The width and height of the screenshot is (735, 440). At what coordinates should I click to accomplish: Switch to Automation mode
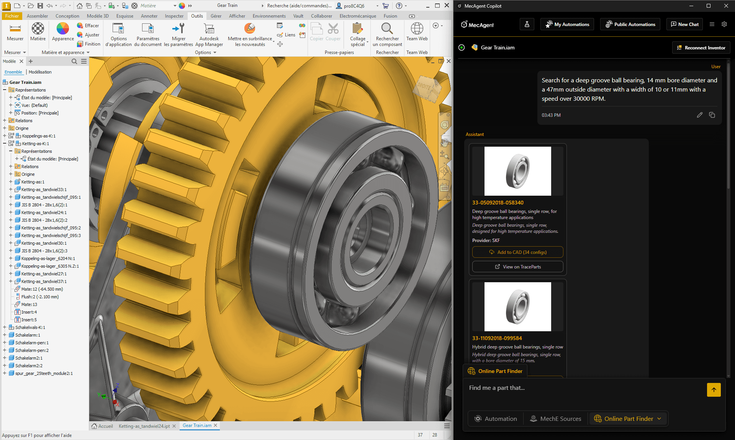(496, 419)
